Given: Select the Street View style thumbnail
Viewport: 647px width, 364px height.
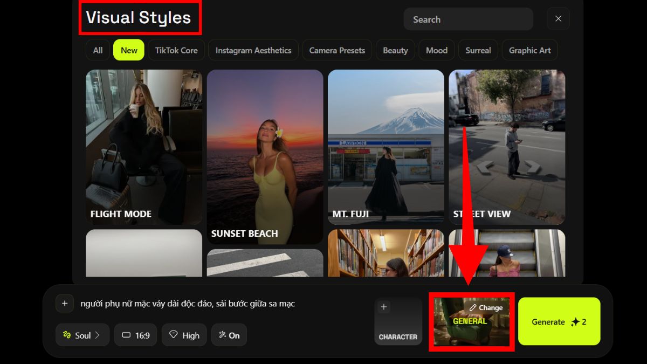Looking at the screenshot, I should coord(507,147).
